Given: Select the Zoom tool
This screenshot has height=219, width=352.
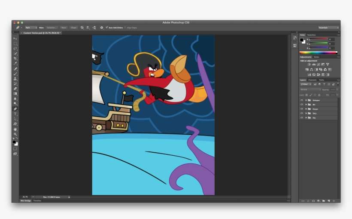Looking at the screenshot, I should (15, 134).
